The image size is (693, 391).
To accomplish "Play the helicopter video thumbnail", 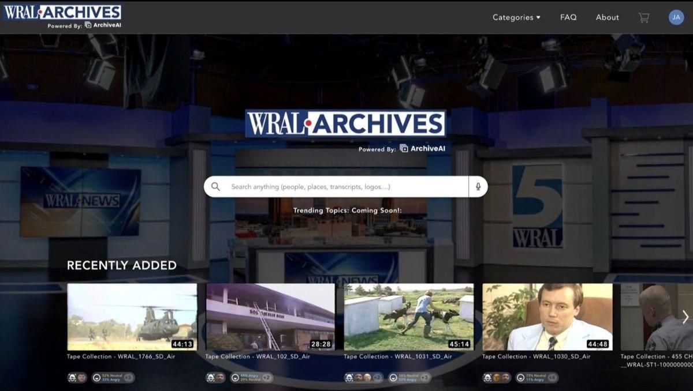I will tap(132, 317).
